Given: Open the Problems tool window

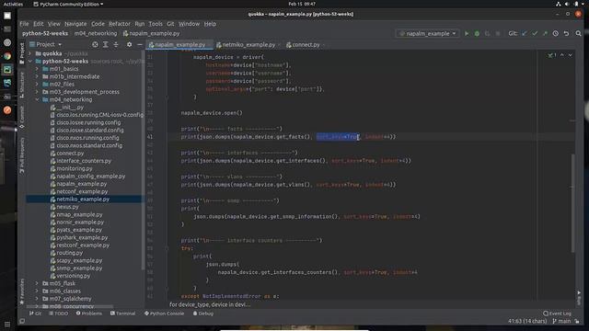Looking at the screenshot, I should (x=89, y=314).
